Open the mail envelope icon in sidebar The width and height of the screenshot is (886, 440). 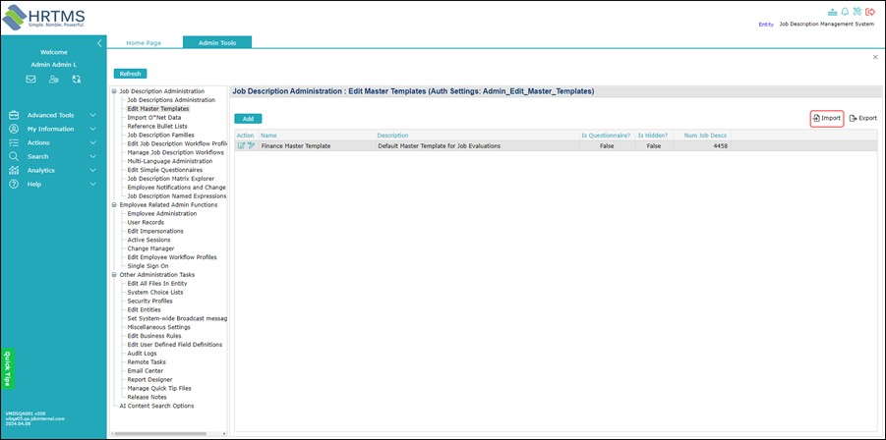click(31, 80)
